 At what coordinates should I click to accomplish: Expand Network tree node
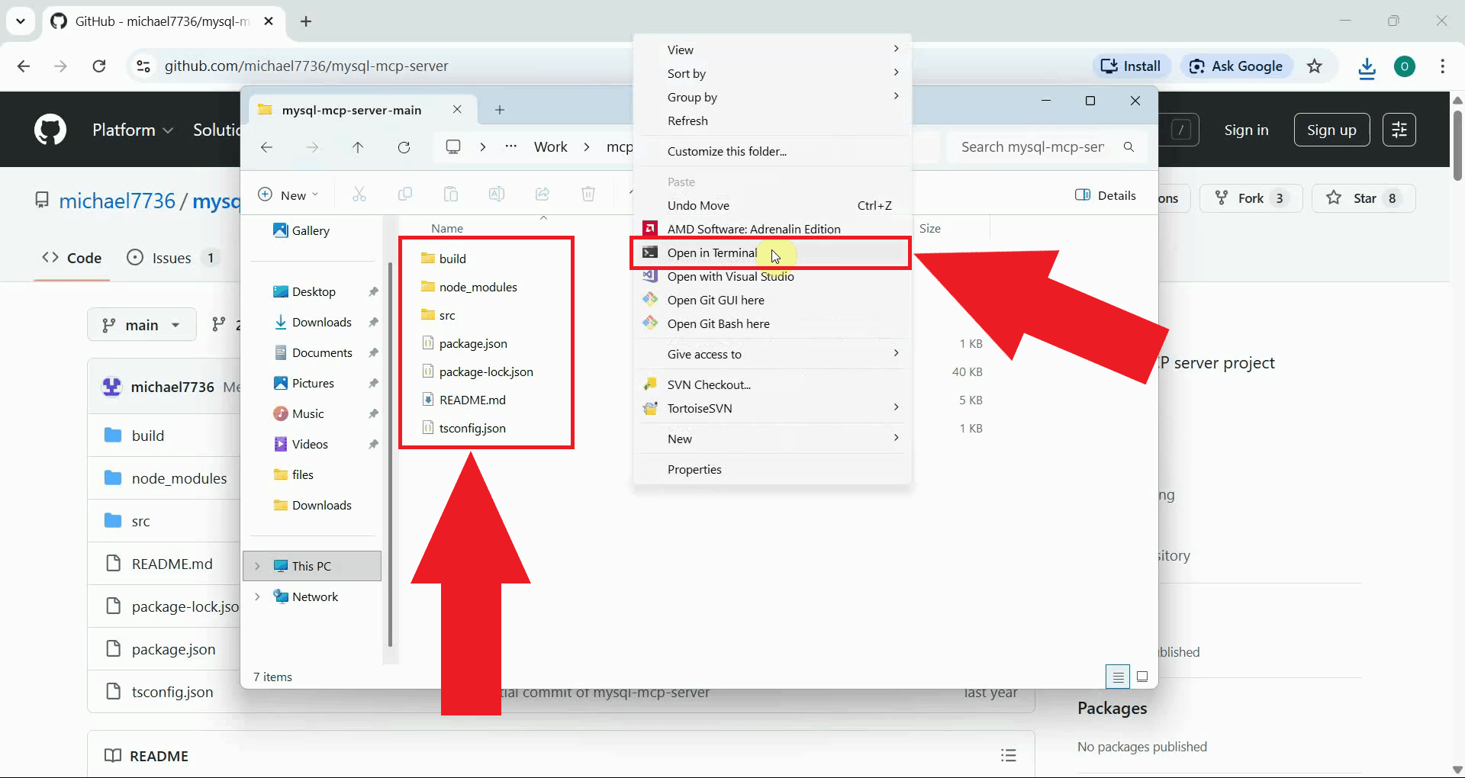(257, 596)
